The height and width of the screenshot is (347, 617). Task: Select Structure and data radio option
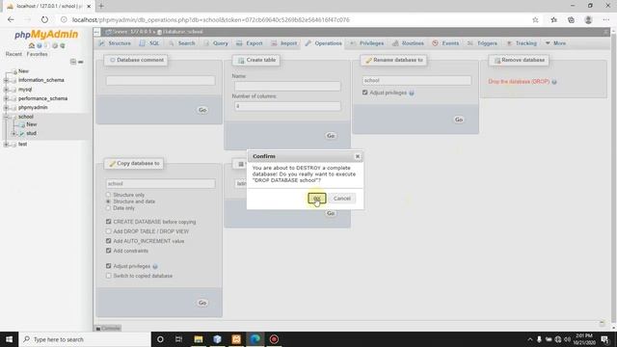[108, 201]
